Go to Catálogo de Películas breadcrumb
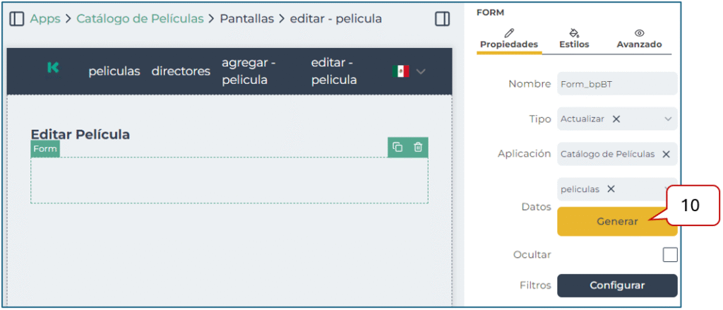The height and width of the screenshot is (310, 723). pos(140,19)
